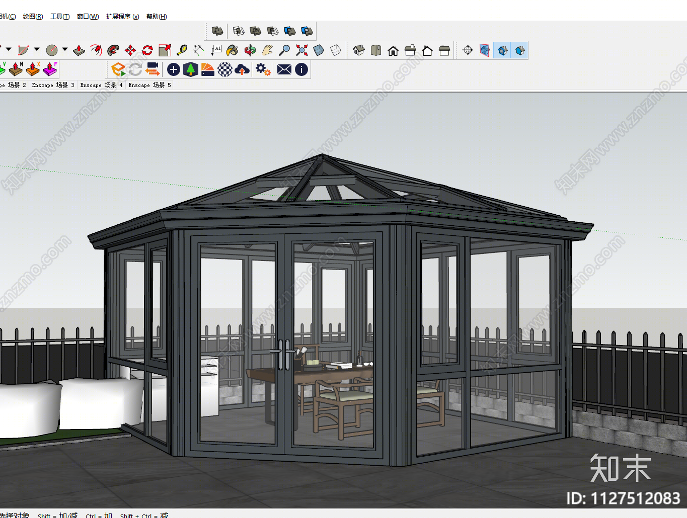The height and width of the screenshot is (518, 687).
Task: Switch to Enscape 场景 4 tab
Action: click(x=101, y=85)
